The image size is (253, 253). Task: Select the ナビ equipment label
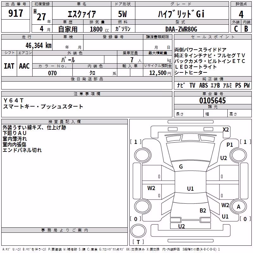coord(181,85)
